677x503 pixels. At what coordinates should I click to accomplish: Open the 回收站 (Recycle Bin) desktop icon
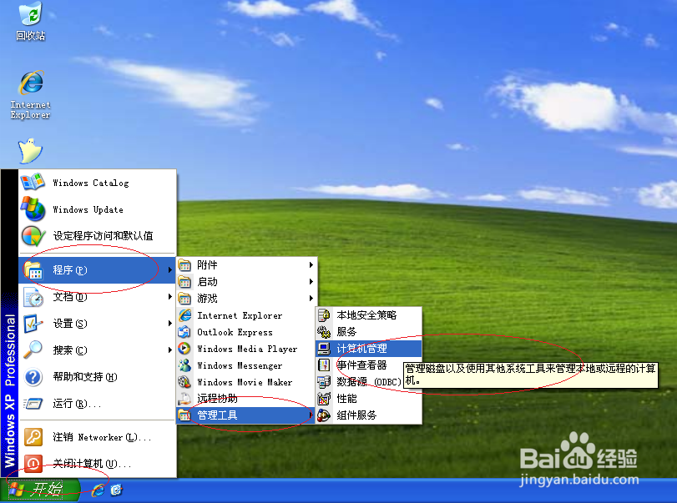[x=29, y=18]
